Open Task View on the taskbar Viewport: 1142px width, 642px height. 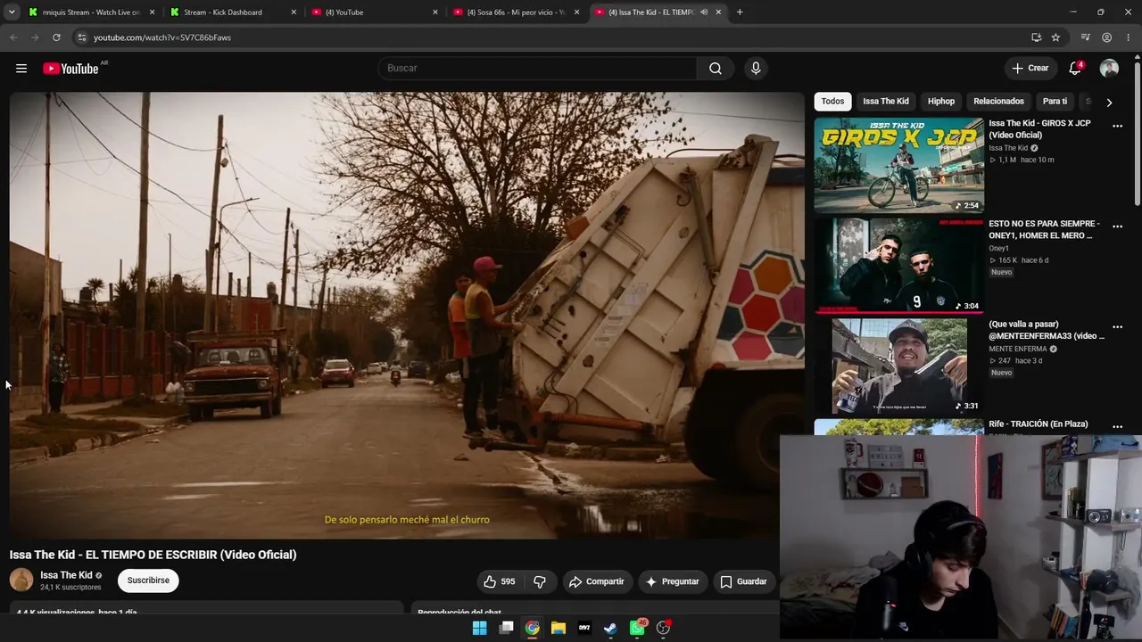click(506, 628)
